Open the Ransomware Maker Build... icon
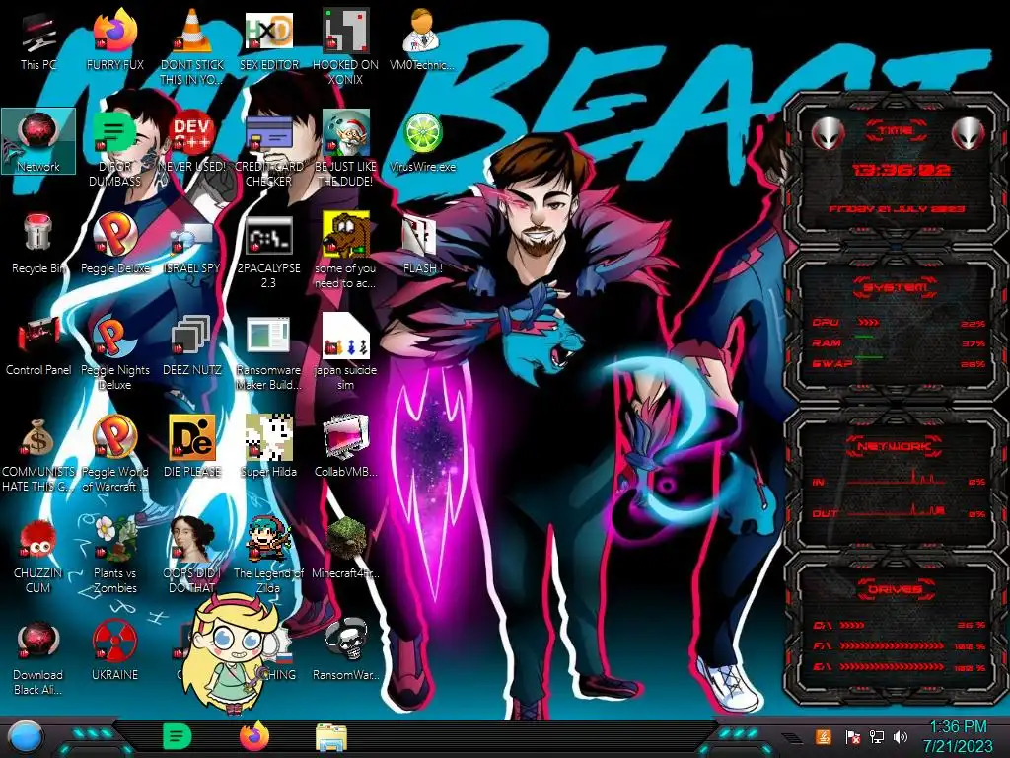Screen dimensions: 1010x758 tap(269, 353)
